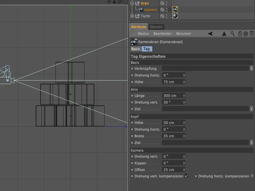
Task: Click the stepper arrows of Offset 25 cm
Action: (x=184, y=170)
